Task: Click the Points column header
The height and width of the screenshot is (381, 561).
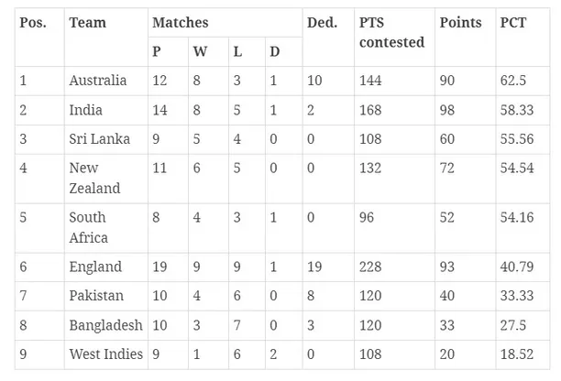Action: tap(460, 22)
